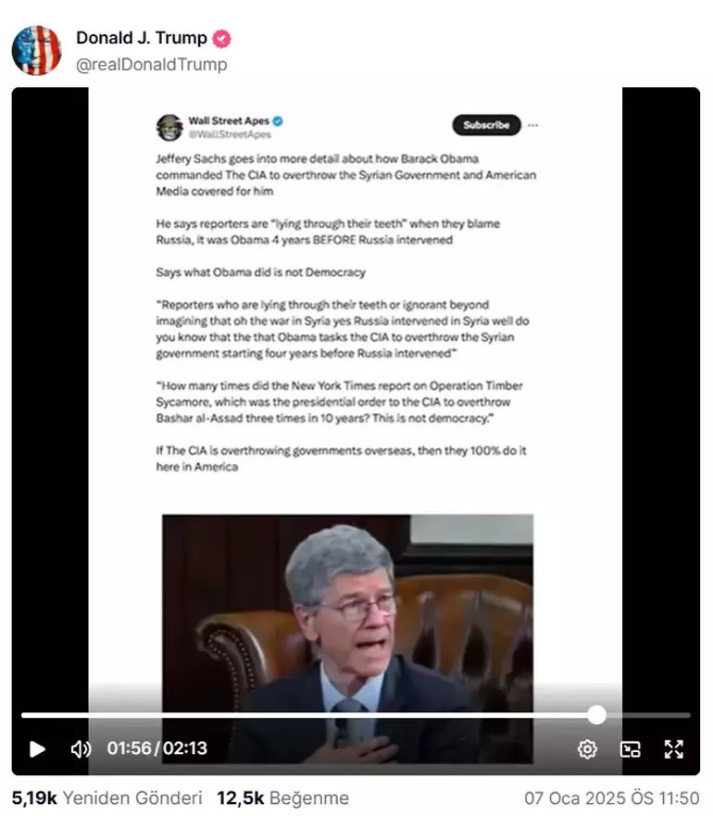The height and width of the screenshot is (816, 713).
Task: Click the Subscribe button in embedded post
Action: (x=486, y=125)
